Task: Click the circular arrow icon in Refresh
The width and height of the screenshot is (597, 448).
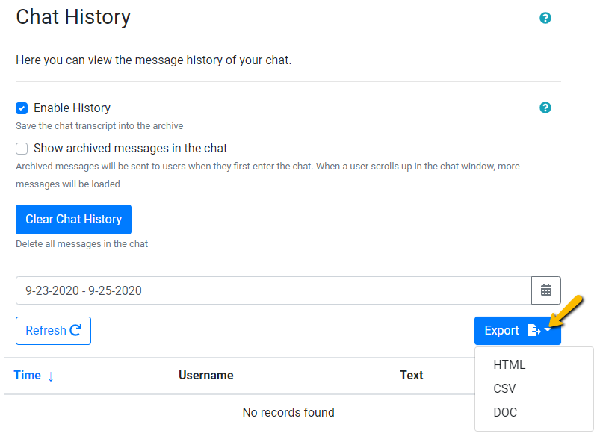Action: 75,330
